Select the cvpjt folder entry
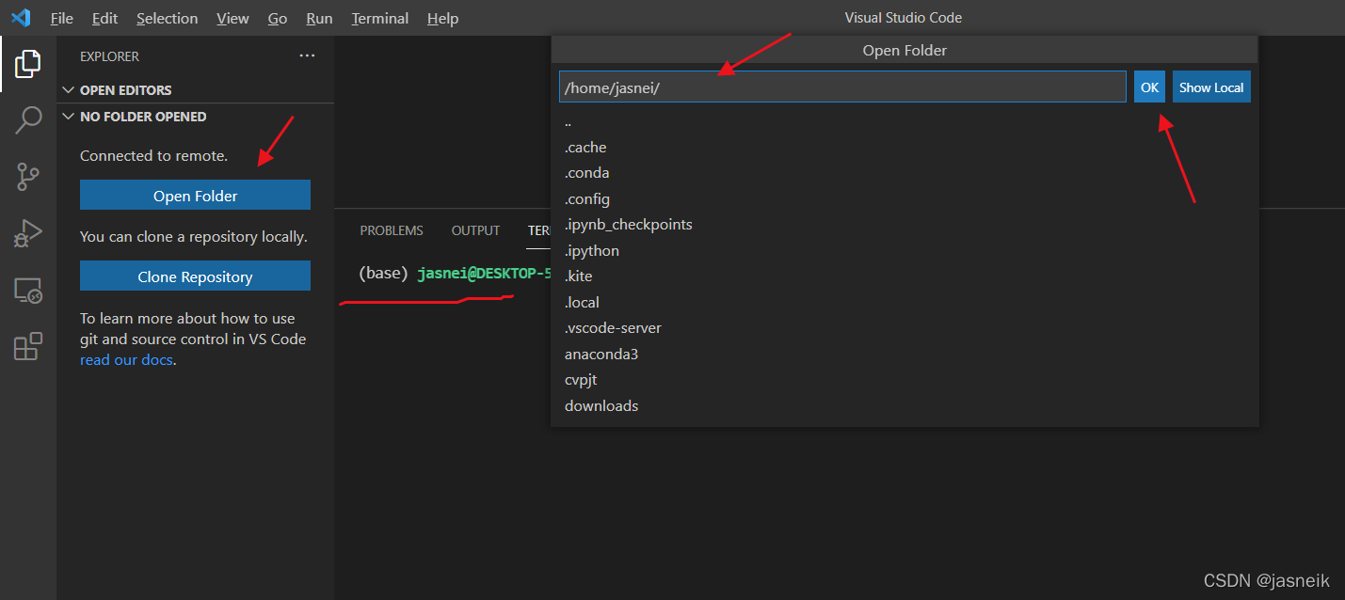The width and height of the screenshot is (1345, 600). point(905,380)
